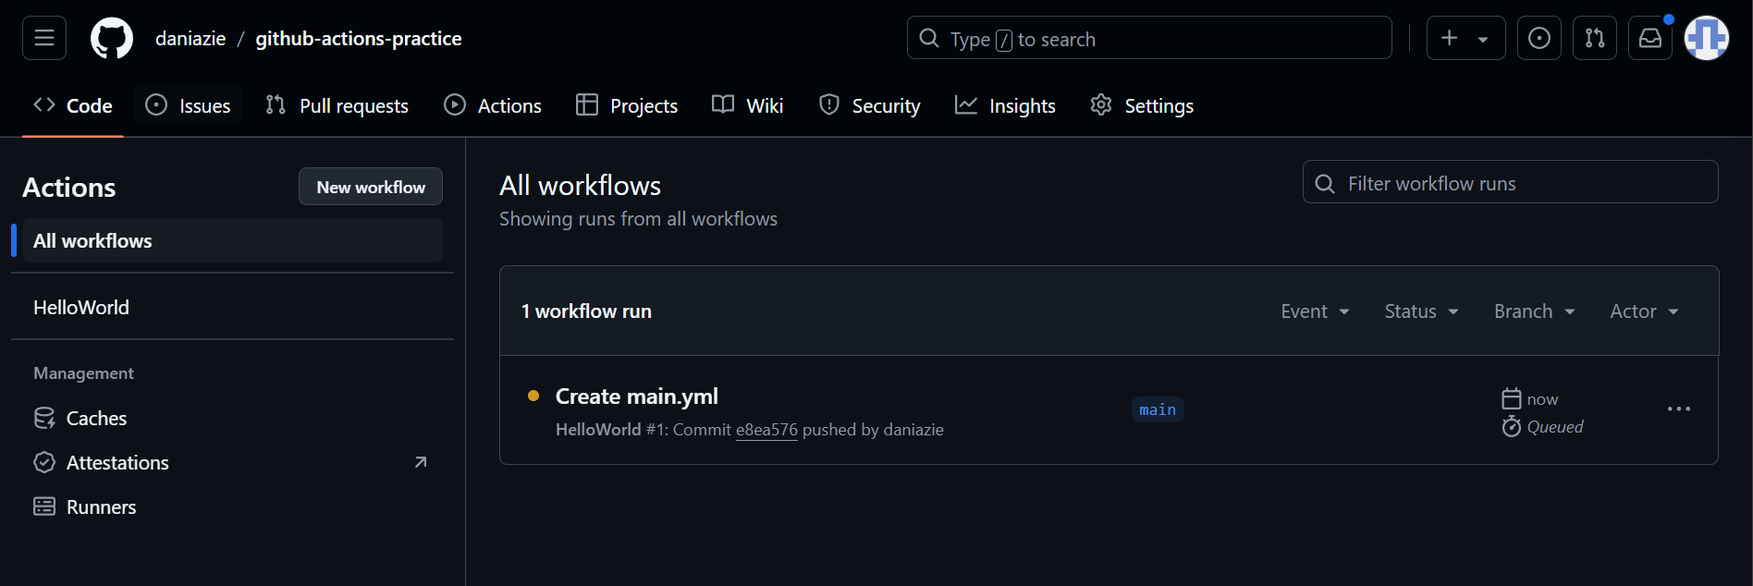Open the issues shortcut icon in header
Screen dimensions: 1753x586
[x=1538, y=38]
